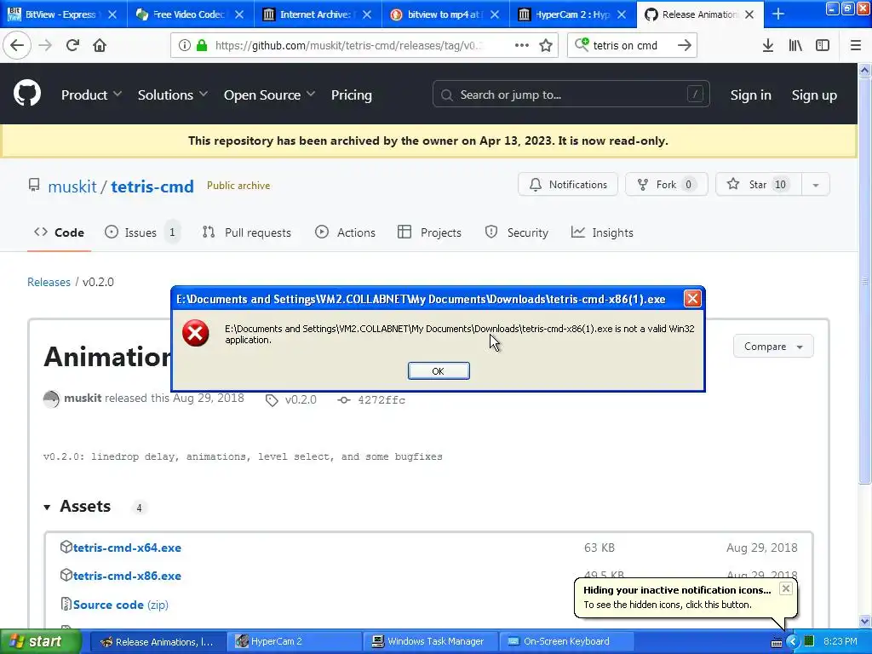This screenshot has width=872, height=654.
Task: Open a new tab with the plus icon
Action: (x=778, y=14)
